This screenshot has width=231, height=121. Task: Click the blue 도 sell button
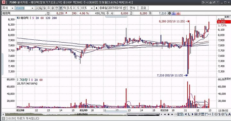pos(174,13)
